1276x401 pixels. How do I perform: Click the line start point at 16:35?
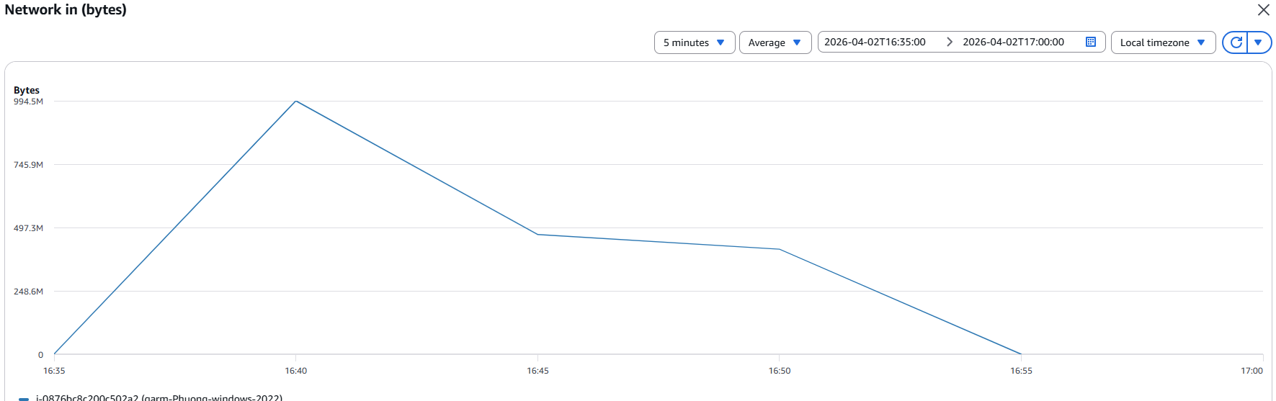coord(55,353)
